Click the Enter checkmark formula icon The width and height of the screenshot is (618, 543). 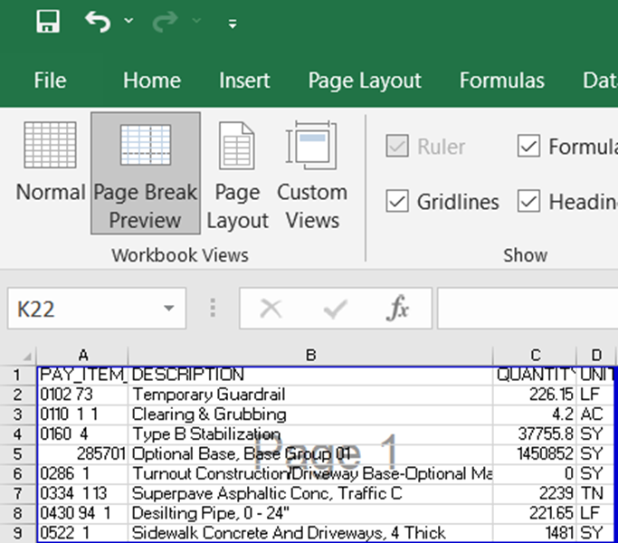(x=336, y=309)
